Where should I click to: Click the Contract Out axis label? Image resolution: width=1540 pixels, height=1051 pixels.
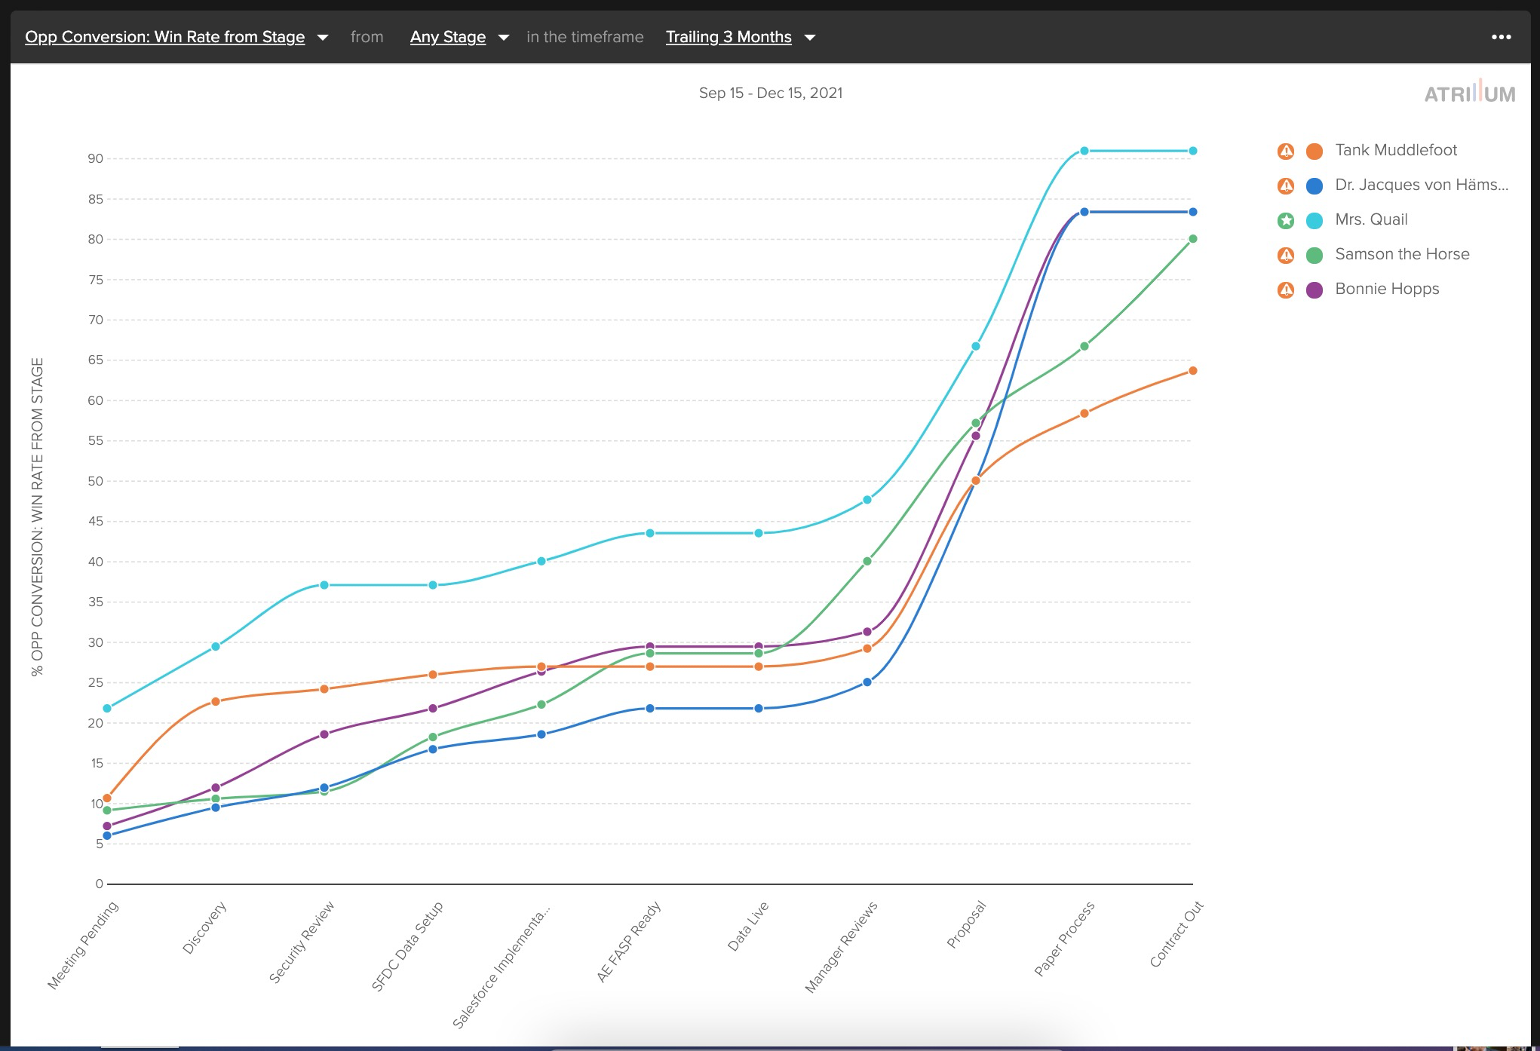(x=1176, y=934)
